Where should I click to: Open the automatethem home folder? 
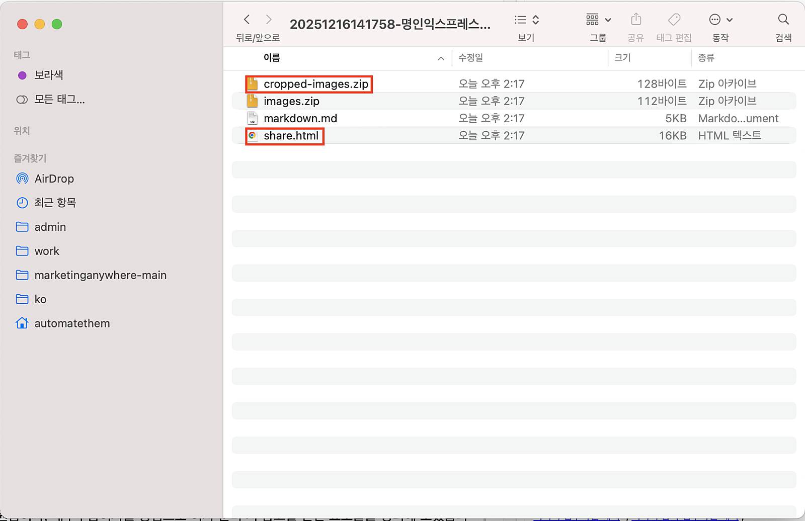coord(72,323)
